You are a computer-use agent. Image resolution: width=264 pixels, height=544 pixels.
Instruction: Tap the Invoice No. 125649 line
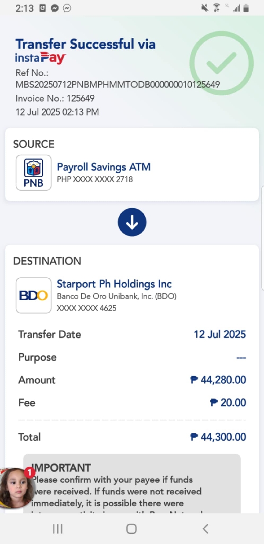55,98
